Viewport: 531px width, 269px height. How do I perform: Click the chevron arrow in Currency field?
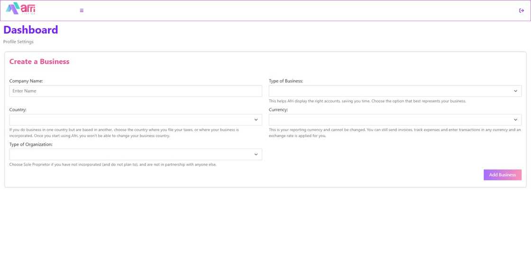(515, 120)
